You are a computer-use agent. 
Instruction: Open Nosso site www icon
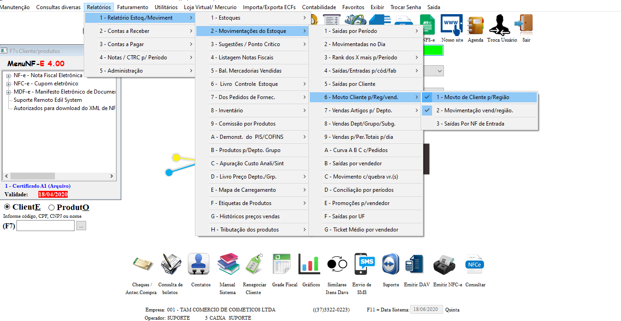[452, 25]
